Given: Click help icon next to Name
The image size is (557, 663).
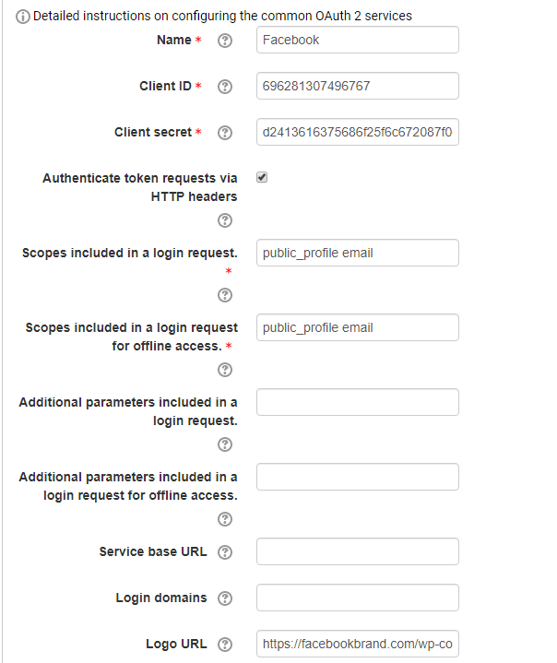Looking at the screenshot, I should coord(224,41).
